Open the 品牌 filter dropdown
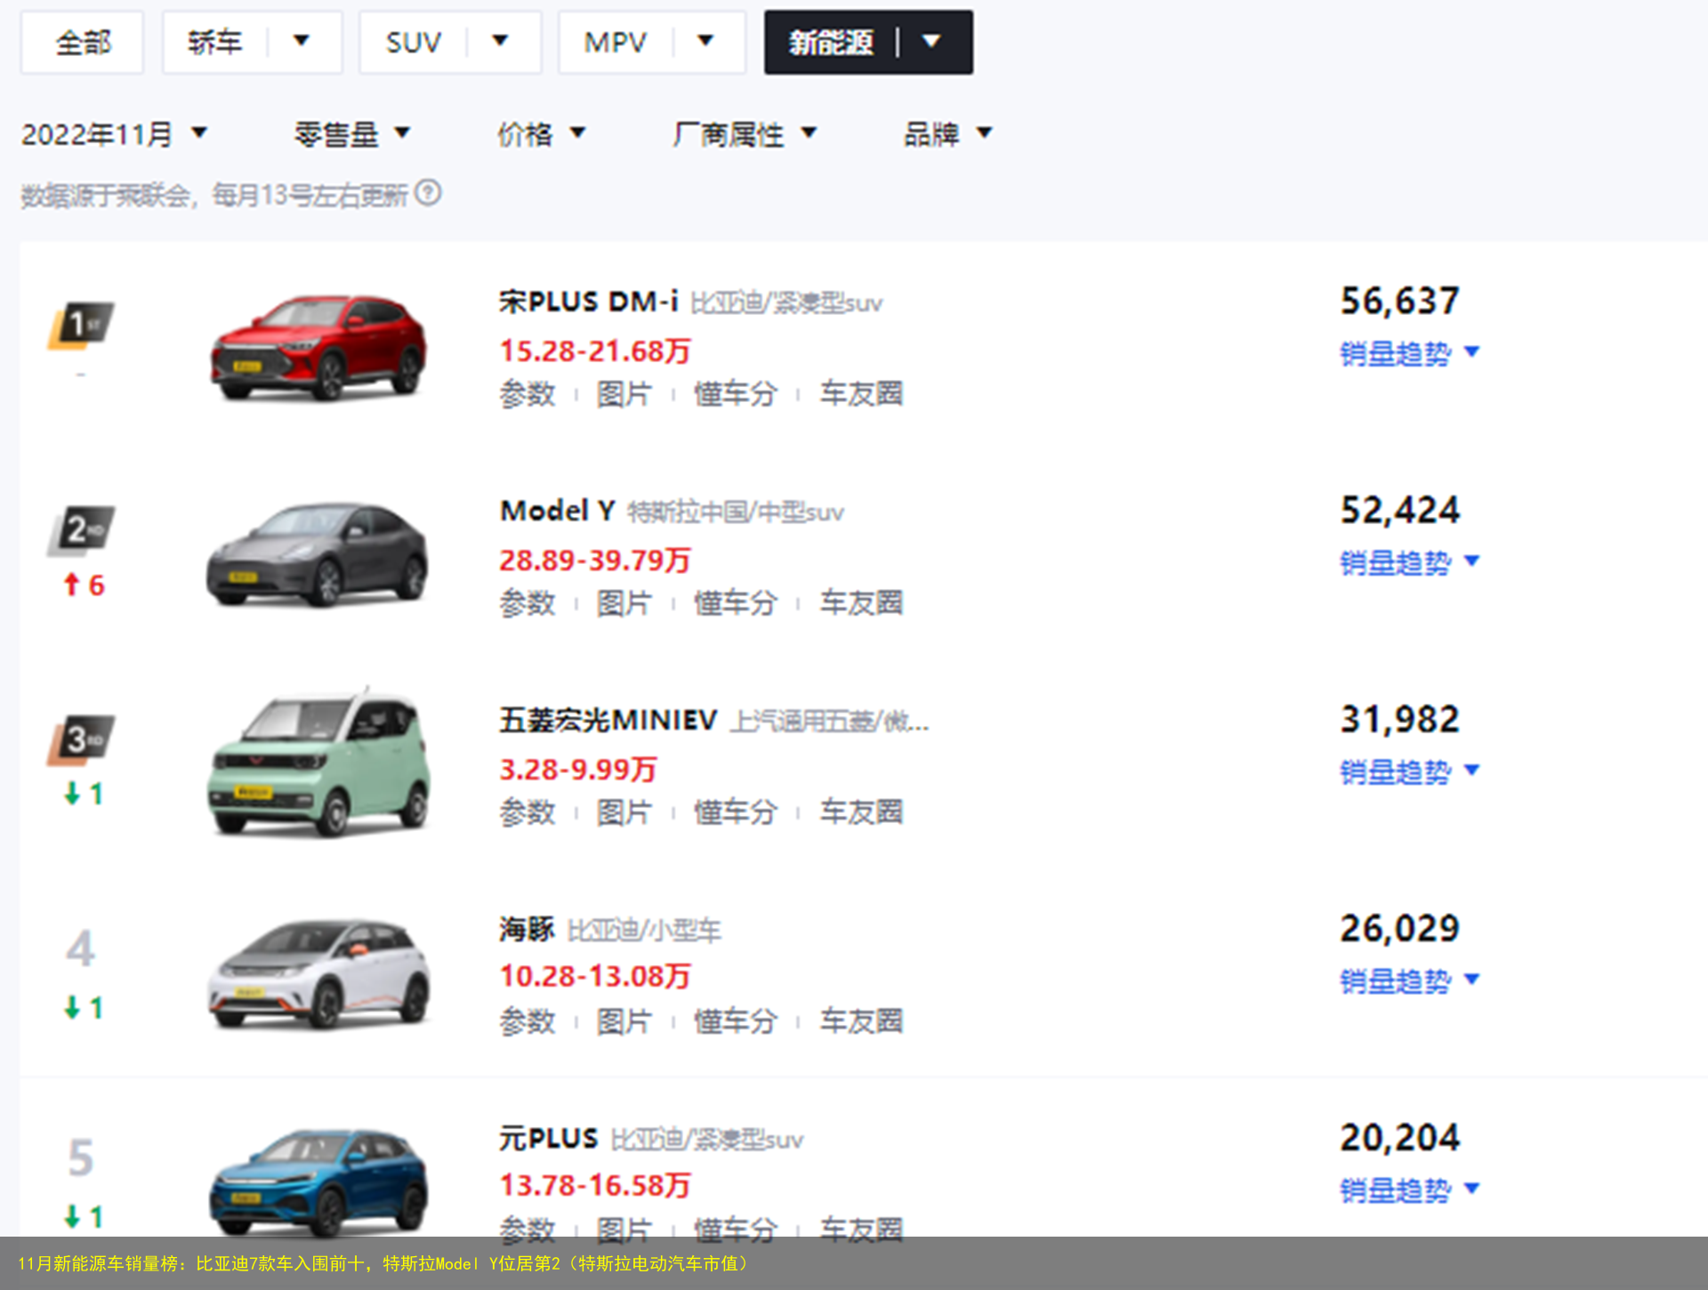1708x1290 pixels. pos(947,134)
